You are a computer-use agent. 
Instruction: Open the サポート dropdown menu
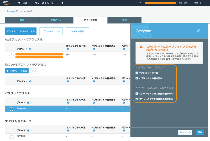[199, 3]
